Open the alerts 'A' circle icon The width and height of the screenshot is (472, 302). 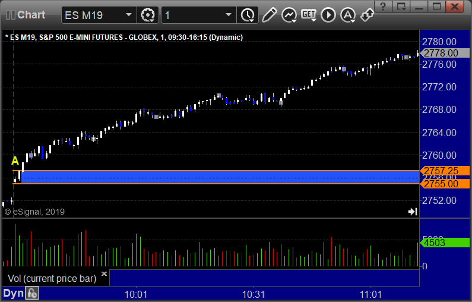pos(348,15)
